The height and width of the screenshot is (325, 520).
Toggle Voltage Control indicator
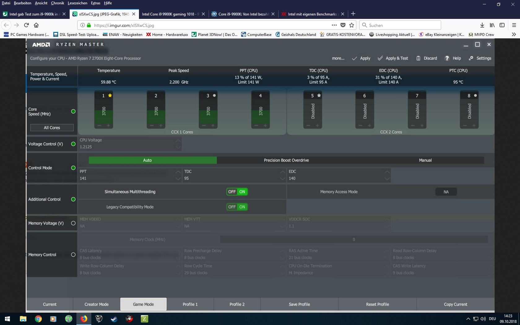(x=73, y=144)
